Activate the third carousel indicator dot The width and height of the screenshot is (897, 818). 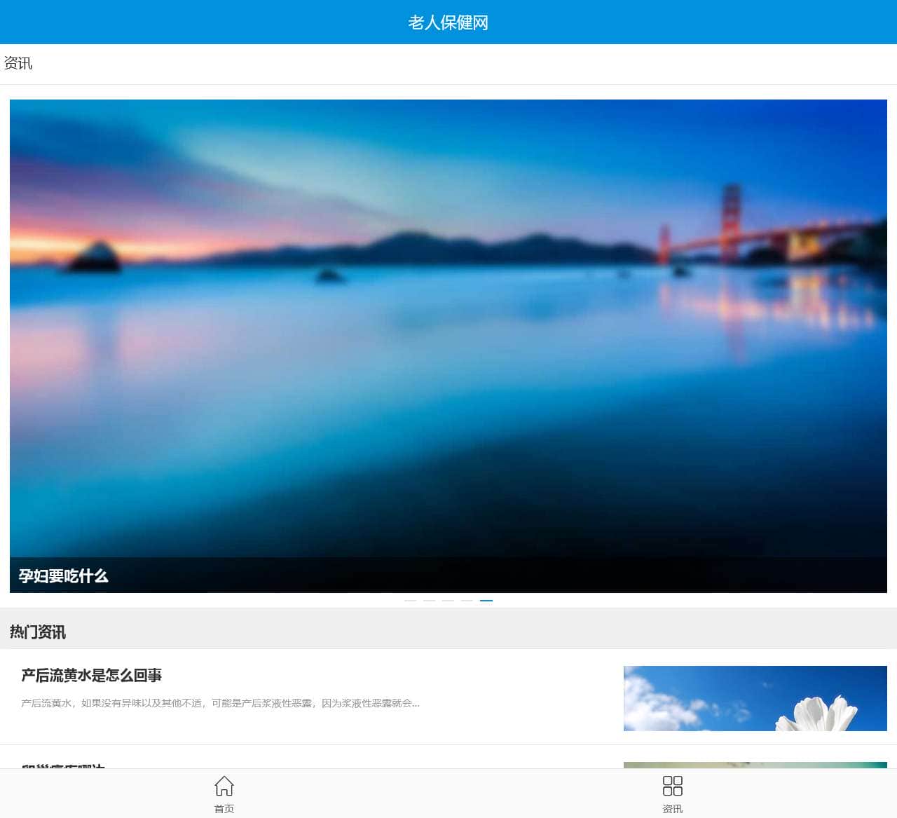[x=447, y=600]
